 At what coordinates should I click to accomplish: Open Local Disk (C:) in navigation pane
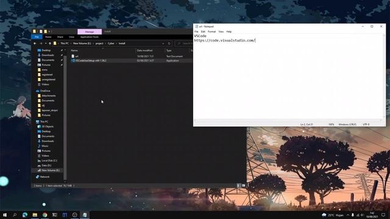(49, 161)
